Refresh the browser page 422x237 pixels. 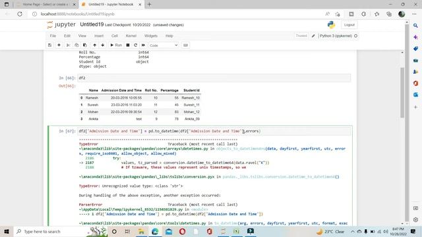click(20, 14)
